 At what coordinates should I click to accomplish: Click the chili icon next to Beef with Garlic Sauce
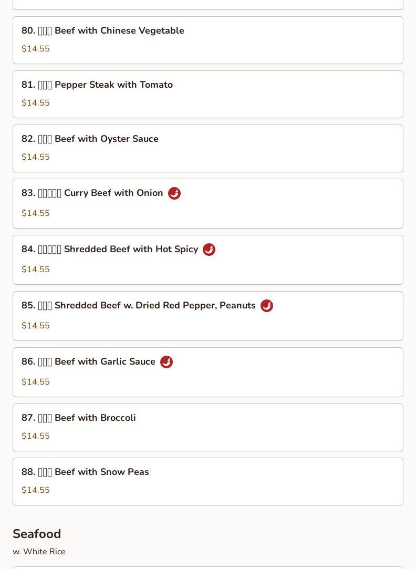tap(167, 362)
